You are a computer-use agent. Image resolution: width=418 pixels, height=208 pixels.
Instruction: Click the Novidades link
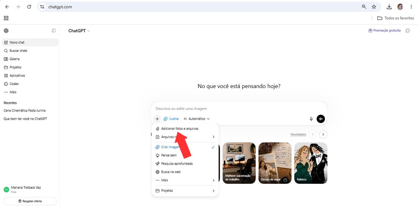(298, 134)
